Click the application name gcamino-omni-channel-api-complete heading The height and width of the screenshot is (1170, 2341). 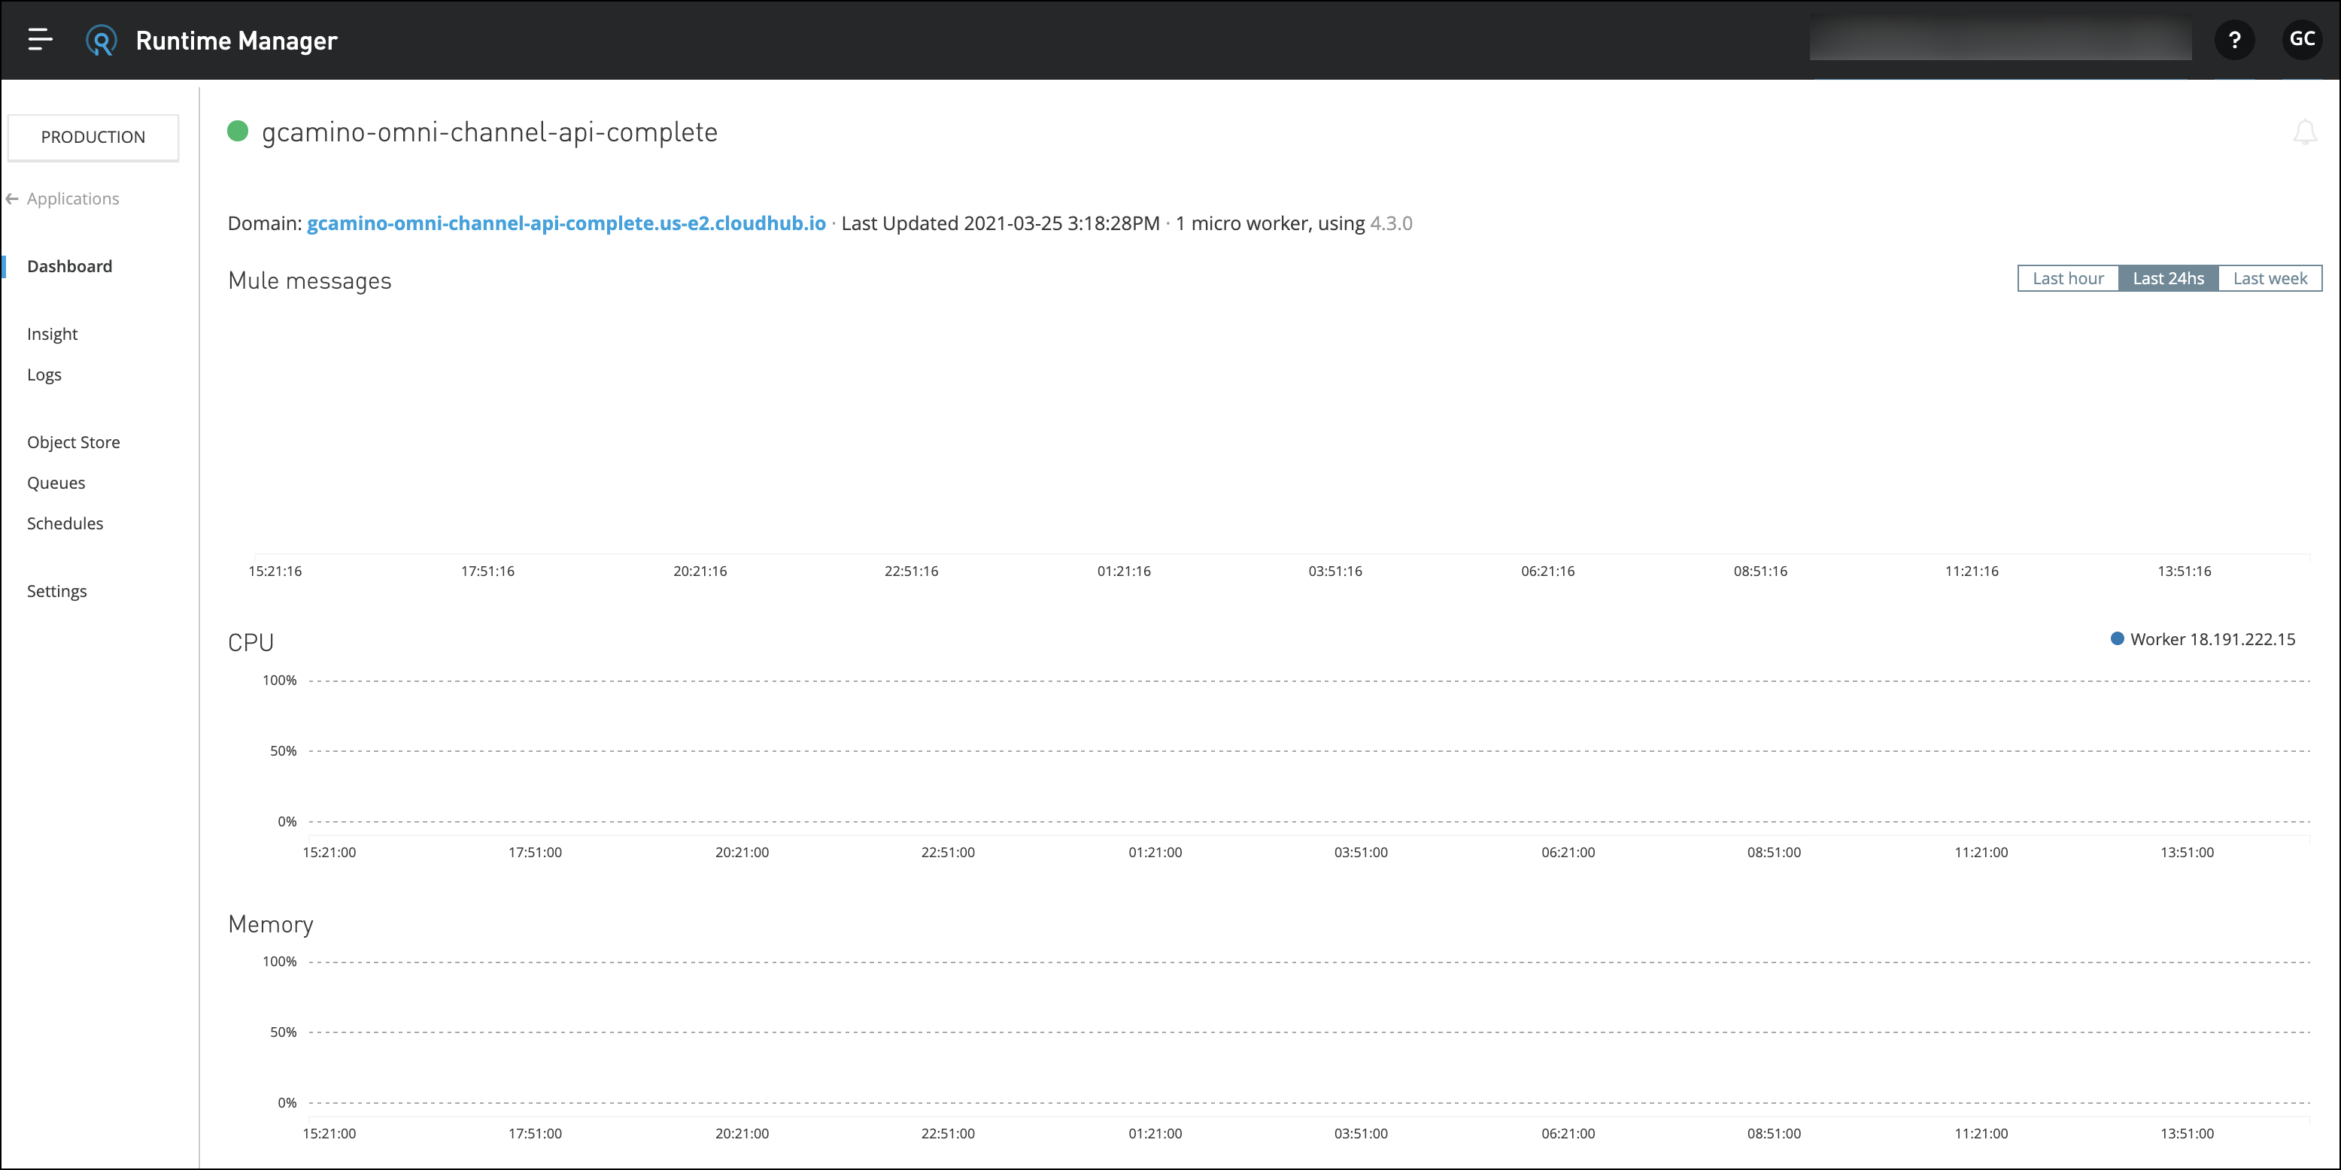click(x=490, y=132)
